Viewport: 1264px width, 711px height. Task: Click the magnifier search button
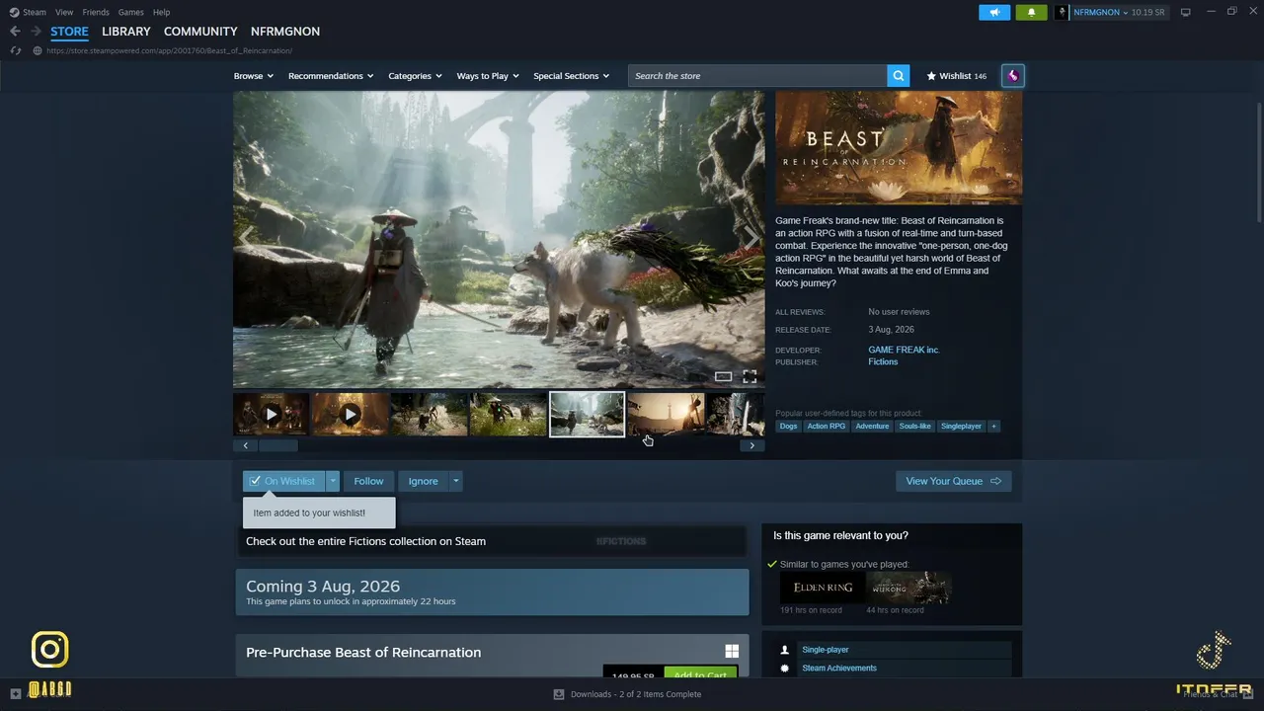pos(898,76)
